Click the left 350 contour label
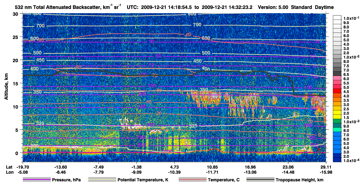 (x=37, y=92)
